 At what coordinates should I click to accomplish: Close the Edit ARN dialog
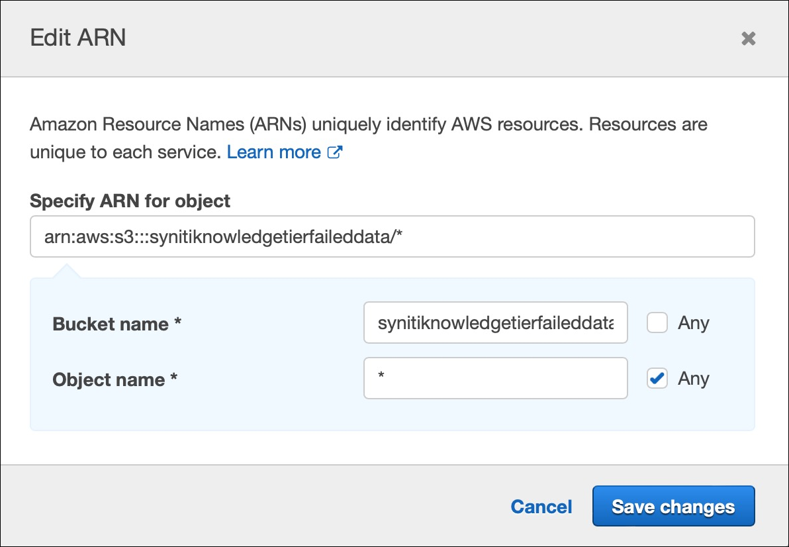point(748,38)
